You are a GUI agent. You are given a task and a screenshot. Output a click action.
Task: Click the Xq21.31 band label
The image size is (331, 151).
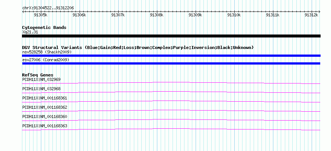point(30,32)
